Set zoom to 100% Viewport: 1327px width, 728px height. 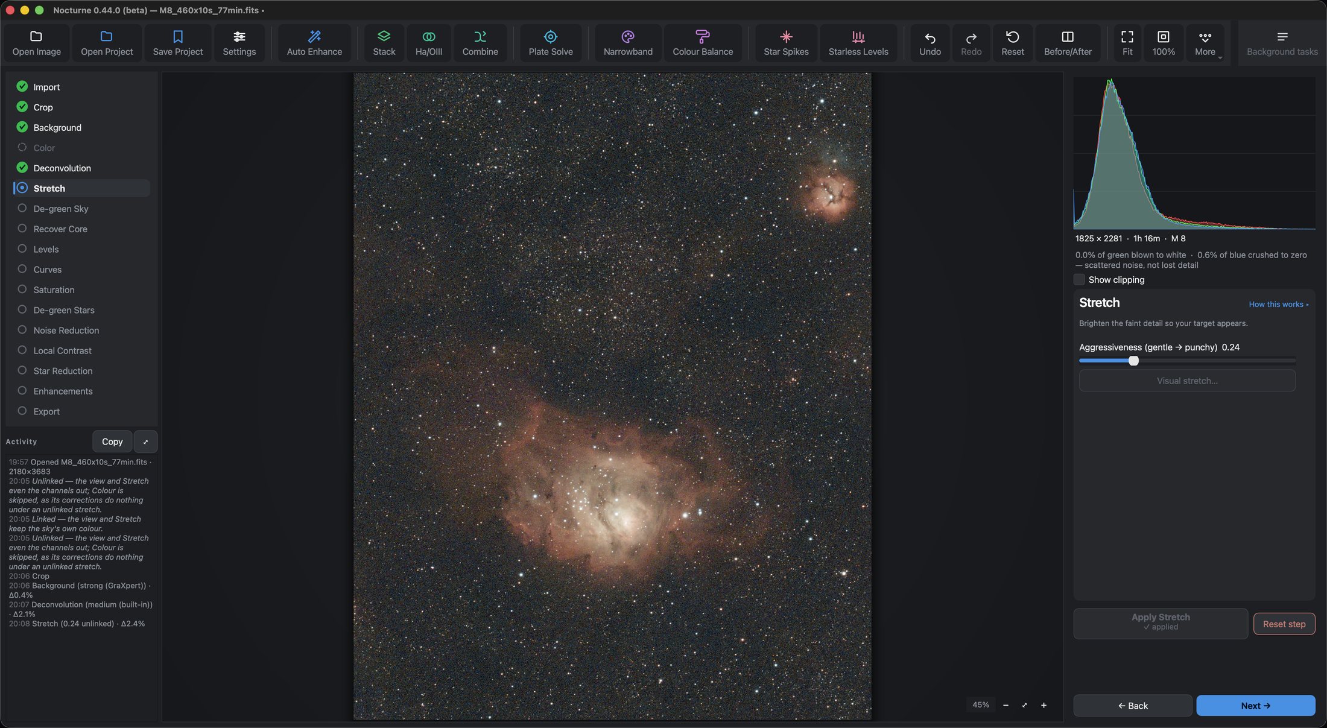(1163, 43)
